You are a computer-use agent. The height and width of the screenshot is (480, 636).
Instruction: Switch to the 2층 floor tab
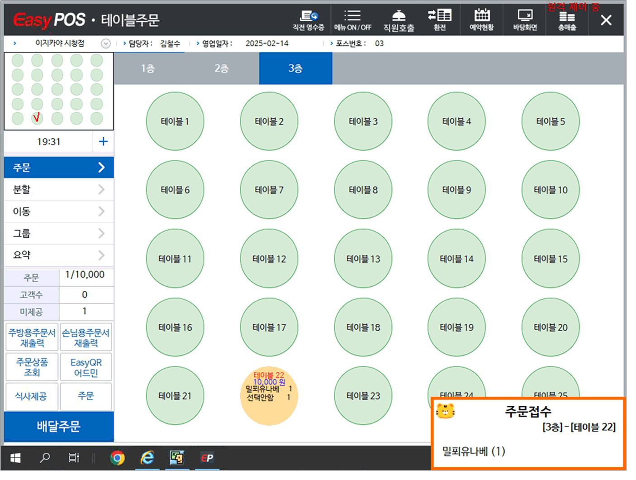[222, 68]
